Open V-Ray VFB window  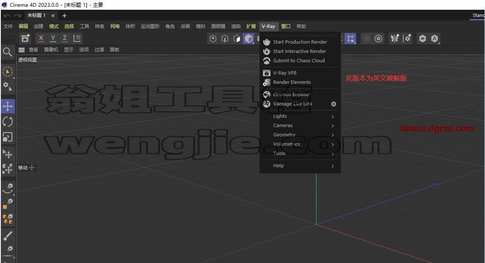300,73
